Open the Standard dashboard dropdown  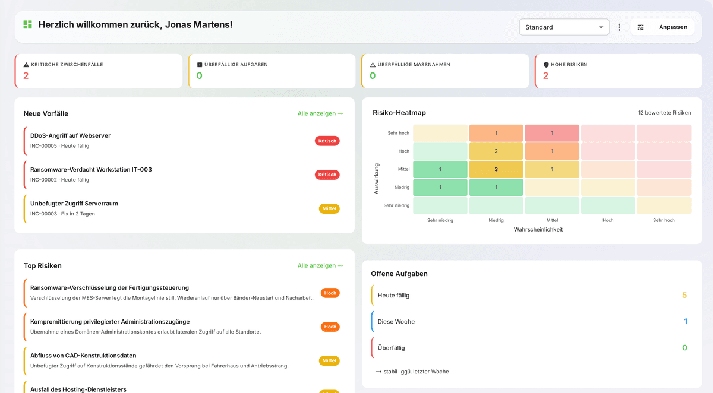click(x=564, y=27)
